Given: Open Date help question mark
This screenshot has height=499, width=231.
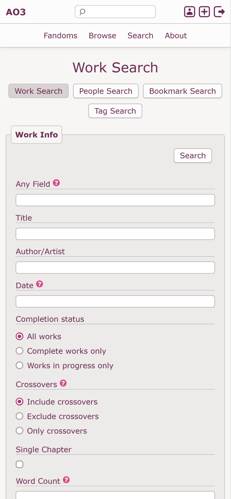Looking at the screenshot, I should pos(39,284).
